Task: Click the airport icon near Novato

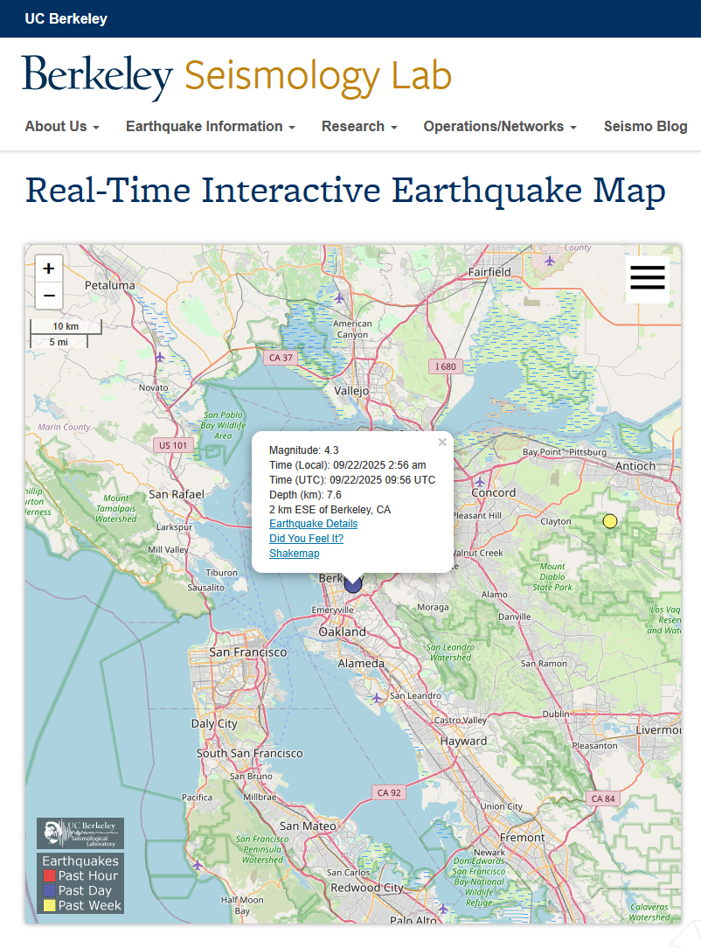Action: pos(160,358)
